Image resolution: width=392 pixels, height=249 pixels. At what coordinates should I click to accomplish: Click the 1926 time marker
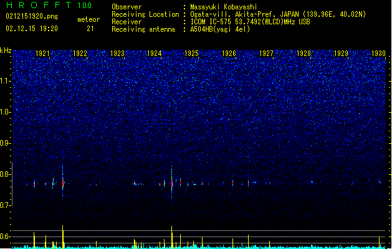point(229,54)
